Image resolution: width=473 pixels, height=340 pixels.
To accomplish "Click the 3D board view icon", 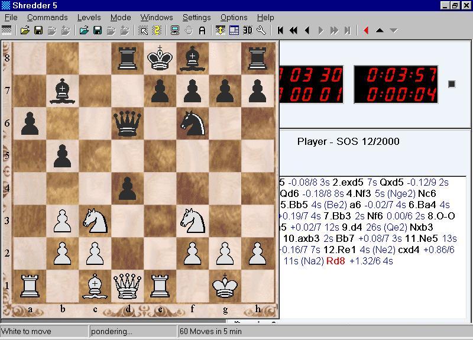I will (x=248, y=30).
